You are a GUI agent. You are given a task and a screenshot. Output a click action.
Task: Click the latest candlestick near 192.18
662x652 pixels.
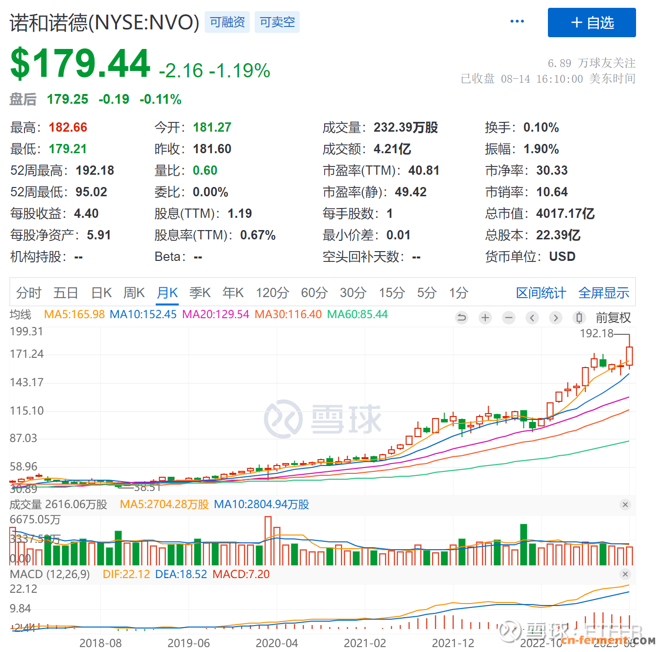click(629, 355)
